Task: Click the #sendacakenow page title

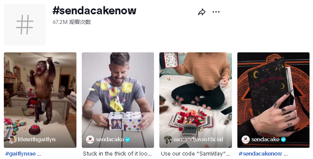Action: tap(94, 11)
